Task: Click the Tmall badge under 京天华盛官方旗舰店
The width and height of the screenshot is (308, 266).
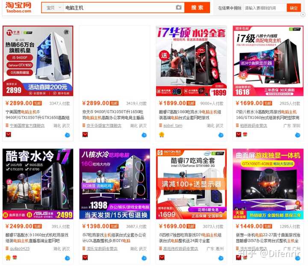Action: (85, 134)
